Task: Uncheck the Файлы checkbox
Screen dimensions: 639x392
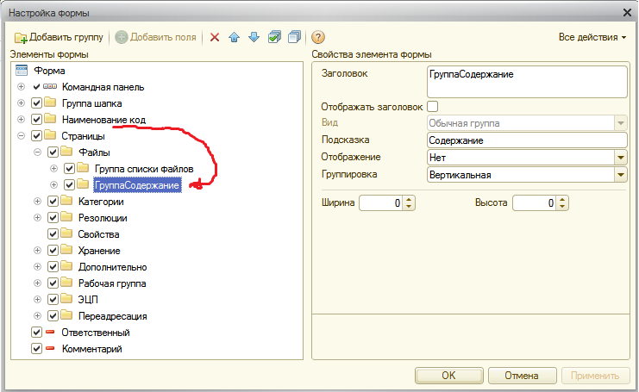Action: point(53,152)
